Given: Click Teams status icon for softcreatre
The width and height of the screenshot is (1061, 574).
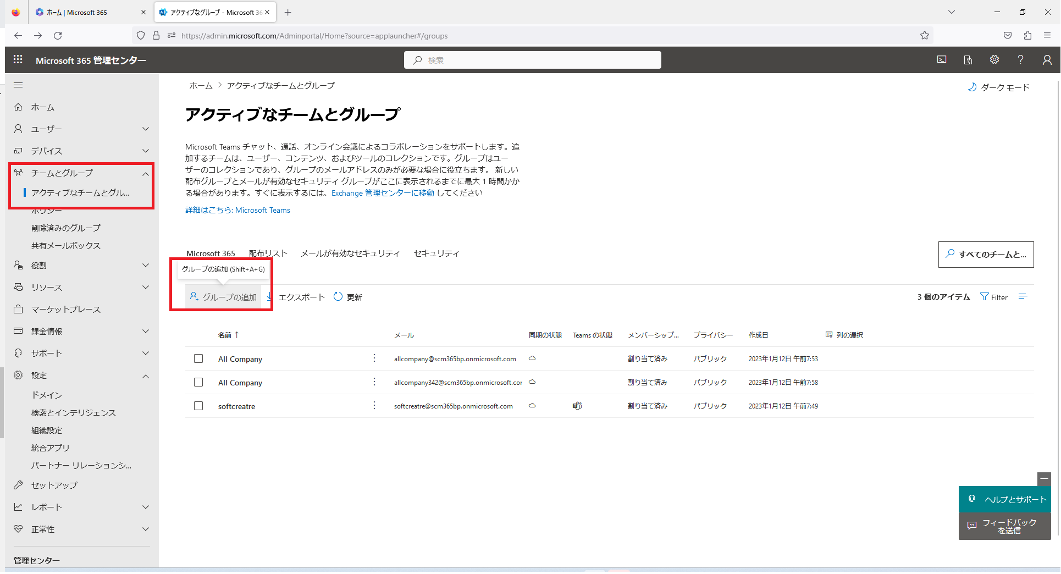Looking at the screenshot, I should tap(577, 406).
